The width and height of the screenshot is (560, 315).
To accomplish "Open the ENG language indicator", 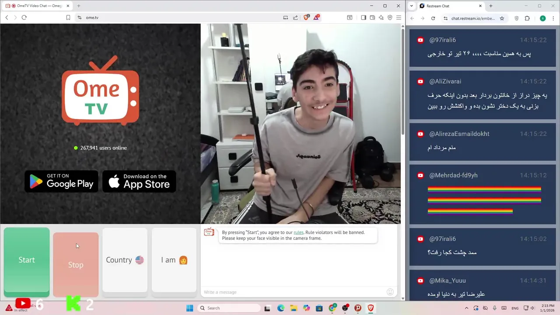I will pyautogui.click(x=515, y=308).
